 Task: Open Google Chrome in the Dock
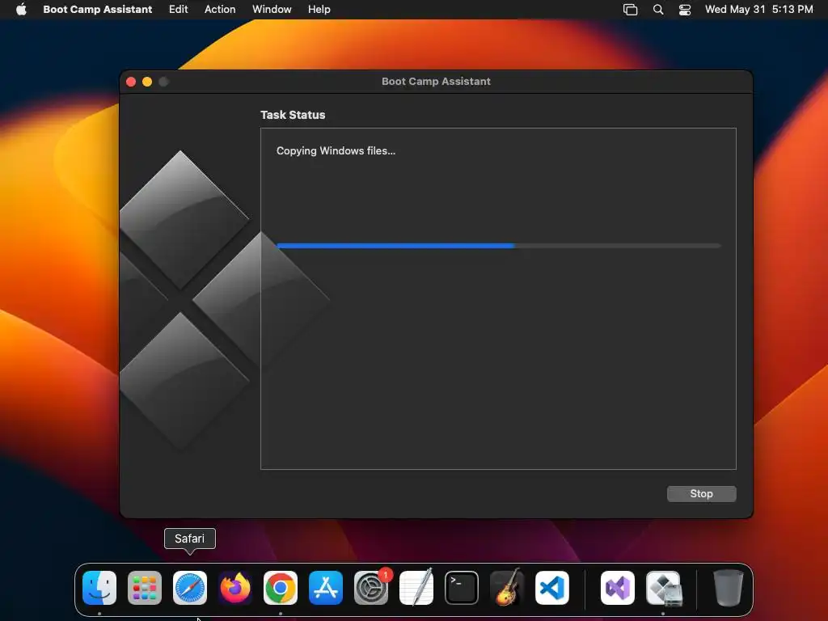tap(281, 588)
